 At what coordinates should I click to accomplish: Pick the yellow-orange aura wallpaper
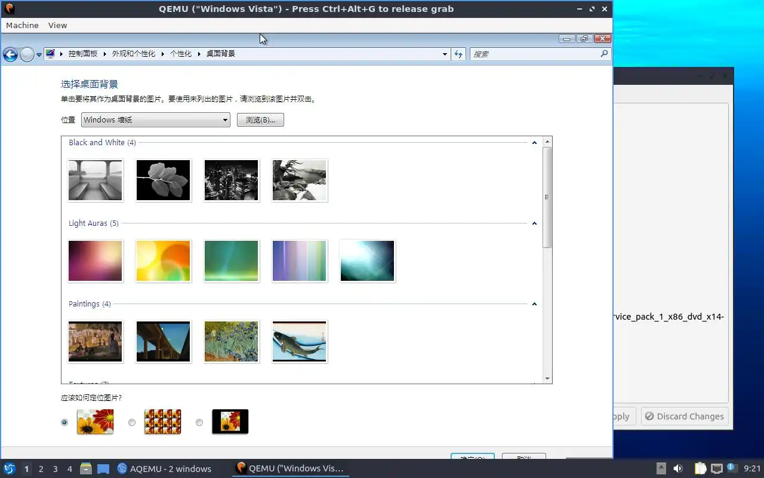[164, 261]
